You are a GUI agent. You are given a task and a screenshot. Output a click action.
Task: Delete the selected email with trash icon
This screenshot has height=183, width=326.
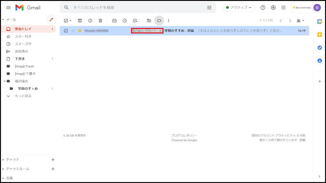(x=100, y=20)
